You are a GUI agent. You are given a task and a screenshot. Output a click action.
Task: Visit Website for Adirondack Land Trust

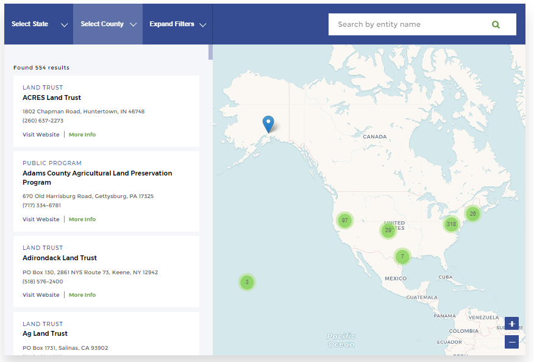point(41,295)
